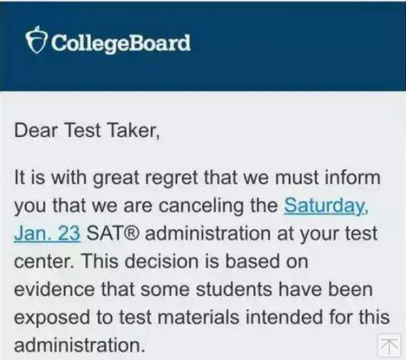Click the word 'exposed' in the paragraph

52,318
